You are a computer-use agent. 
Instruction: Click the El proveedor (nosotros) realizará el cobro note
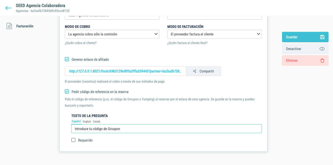[x=115, y=82]
